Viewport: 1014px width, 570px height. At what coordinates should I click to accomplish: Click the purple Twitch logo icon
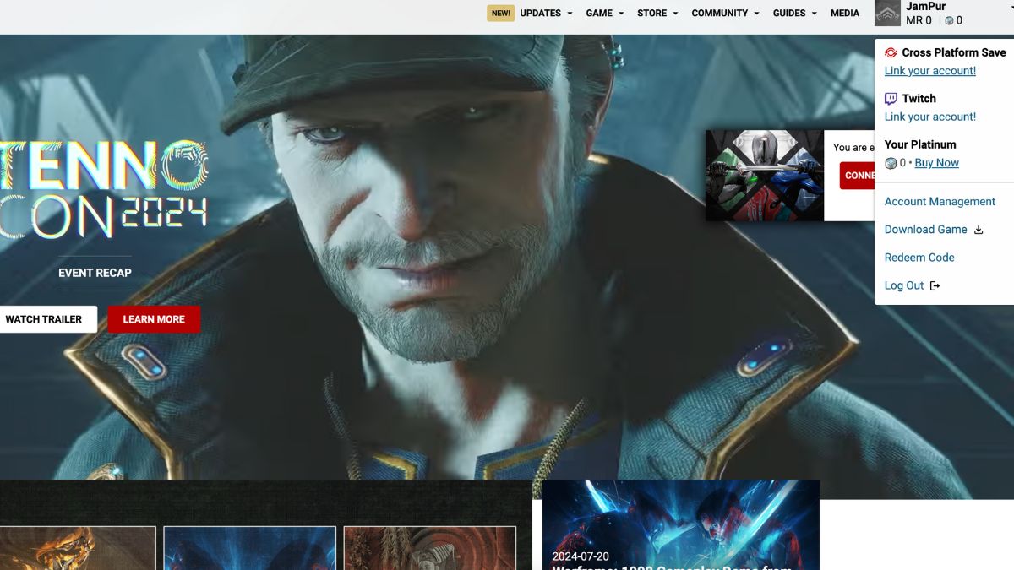[x=891, y=99]
